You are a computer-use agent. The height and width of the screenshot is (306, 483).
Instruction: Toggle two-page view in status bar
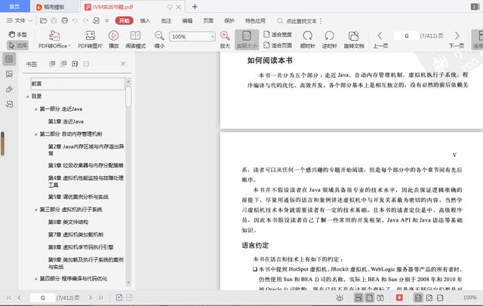point(380,298)
